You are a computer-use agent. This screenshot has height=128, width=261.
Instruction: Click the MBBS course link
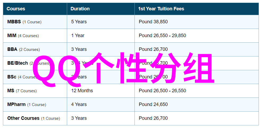tap(14, 22)
